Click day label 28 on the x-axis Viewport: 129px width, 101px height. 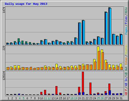pyautogui.click(x=110, y=98)
